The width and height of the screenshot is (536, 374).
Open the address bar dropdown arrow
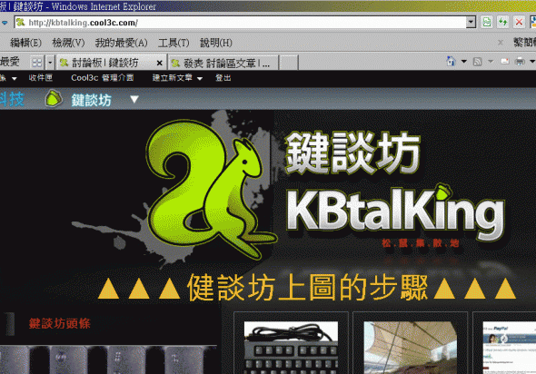[x=471, y=23]
